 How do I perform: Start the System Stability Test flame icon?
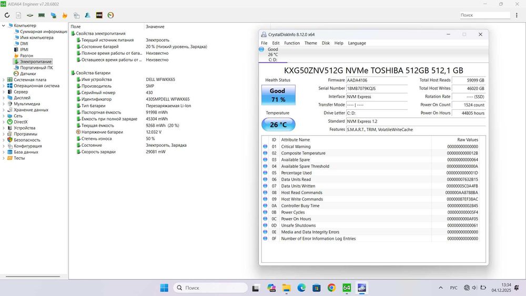[65, 15]
